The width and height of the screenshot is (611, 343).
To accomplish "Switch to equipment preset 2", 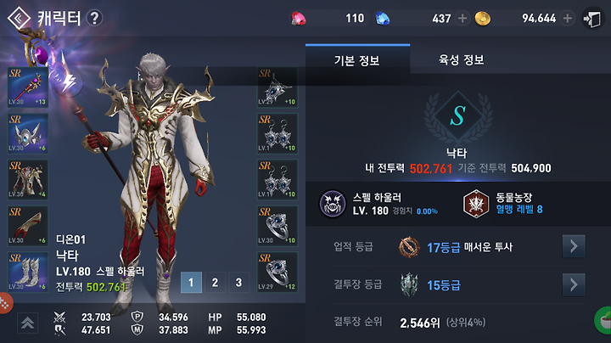I will 215,282.
